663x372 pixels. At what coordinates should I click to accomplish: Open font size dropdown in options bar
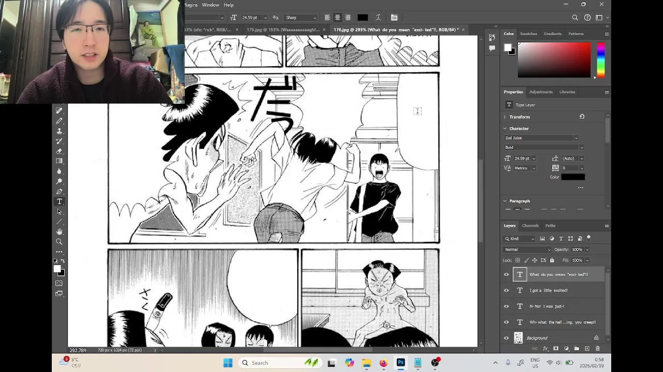[x=266, y=18]
